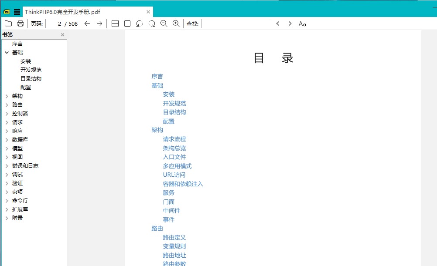Open the 序言 link from the contents page
Viewport: 437px width, 266px height.
tap(157, 76)
